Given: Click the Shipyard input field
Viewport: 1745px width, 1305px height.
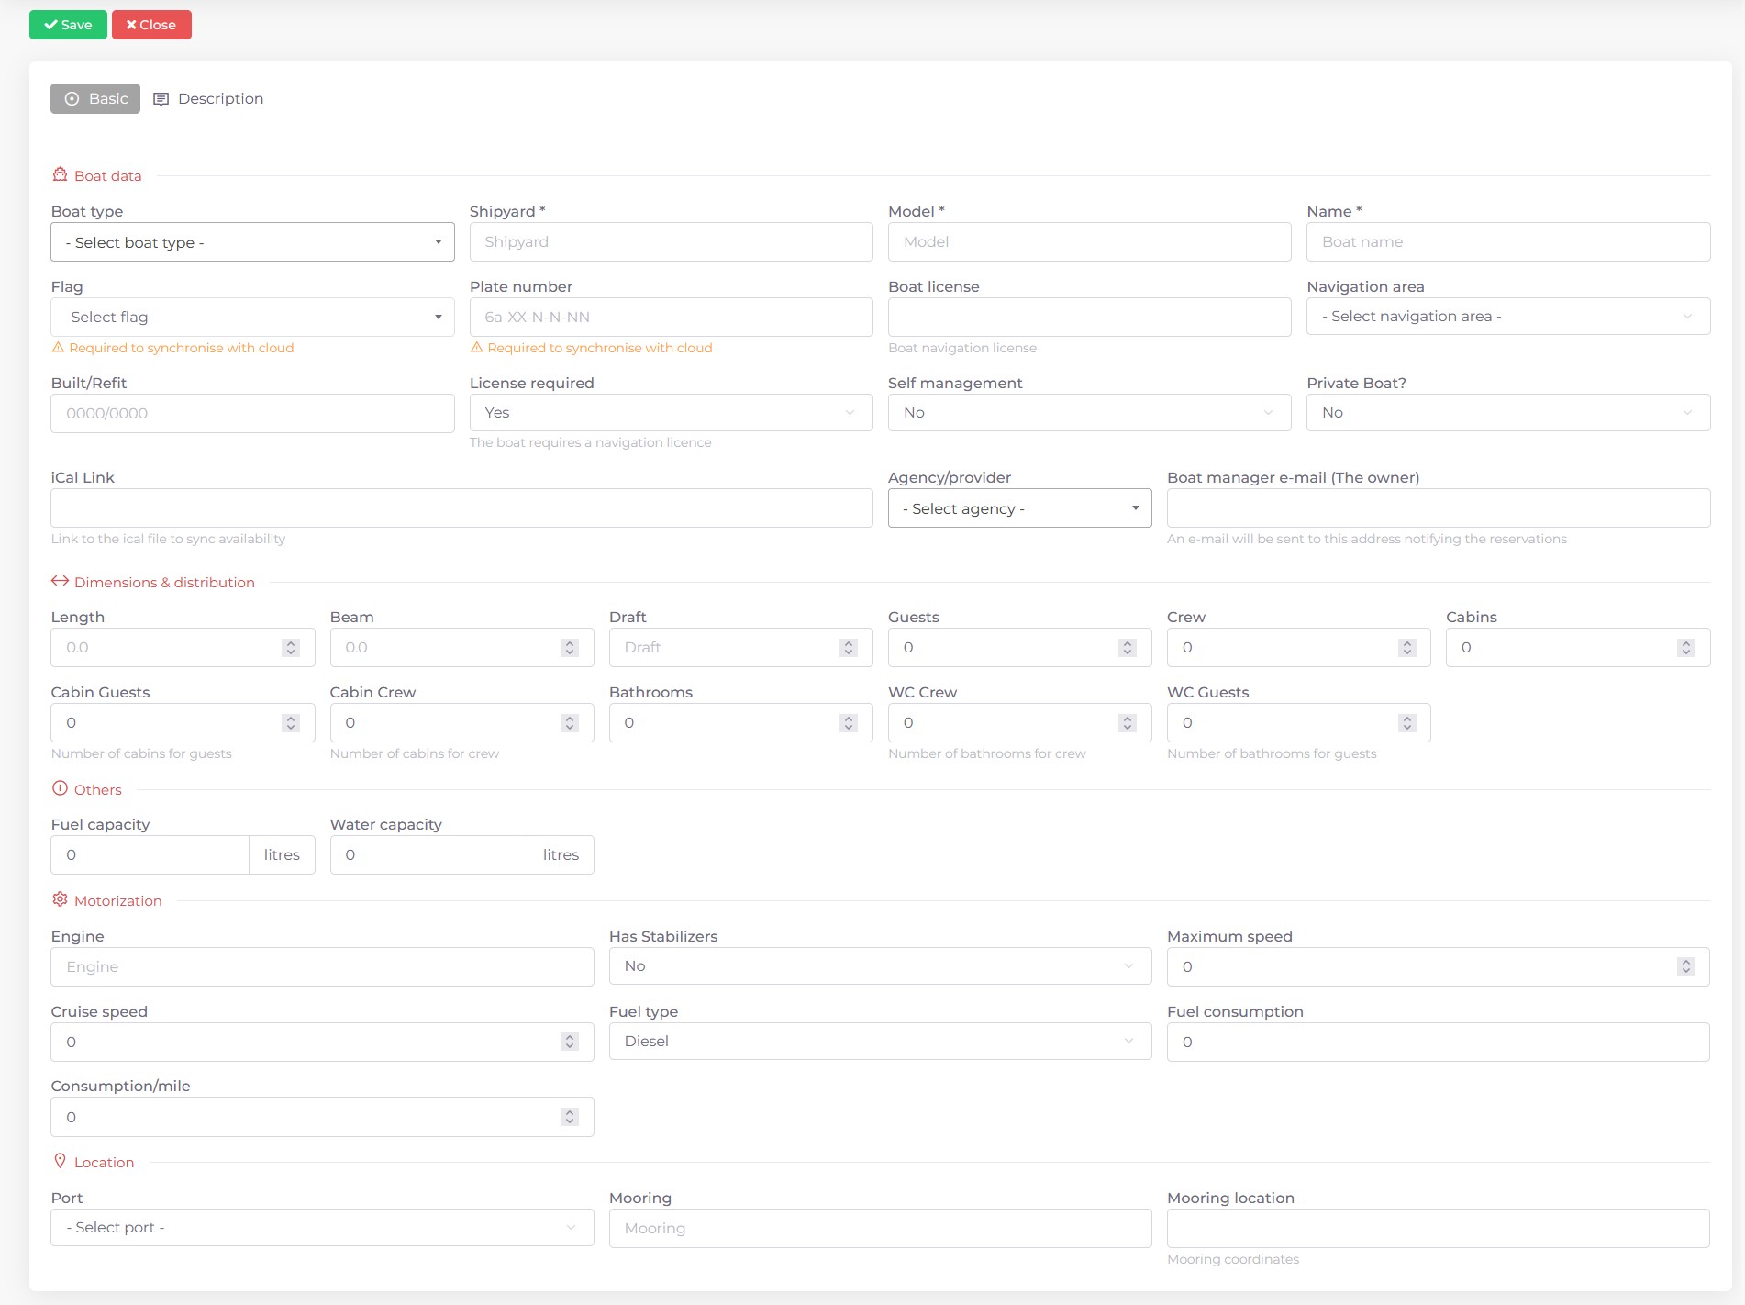Looking at the screenshot, I should pyautogui.click(x=671, y=242).
